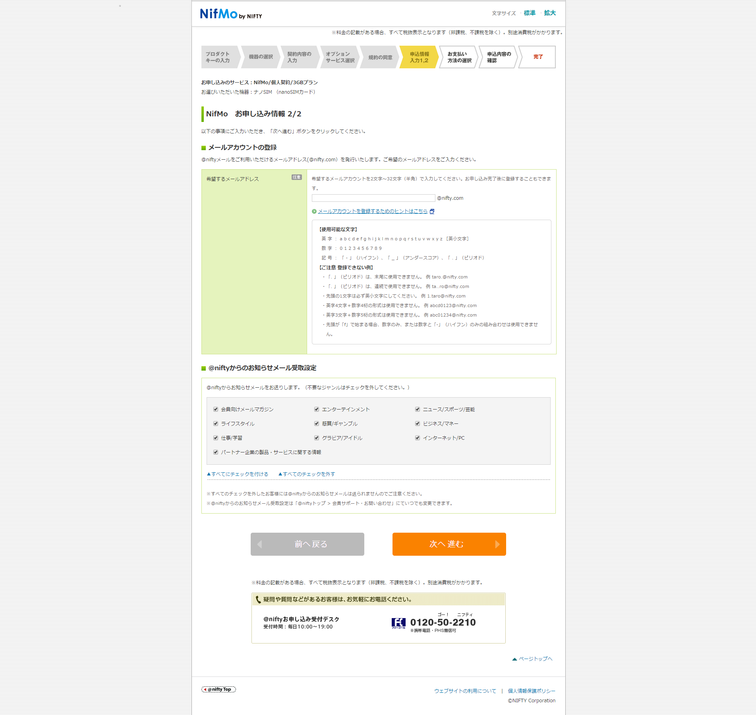Toggle インターネット/PC checkbox
This screenshot has width=756, height=715.
click(x=418, y=438)
